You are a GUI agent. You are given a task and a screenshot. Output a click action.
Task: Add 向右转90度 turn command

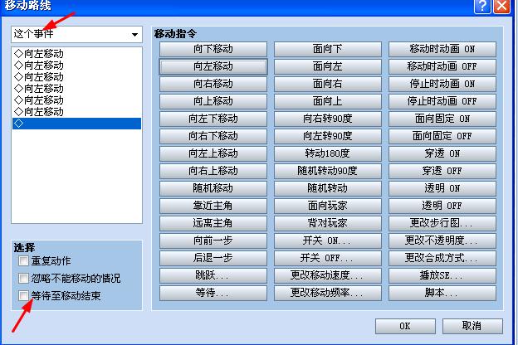point(328,119)
